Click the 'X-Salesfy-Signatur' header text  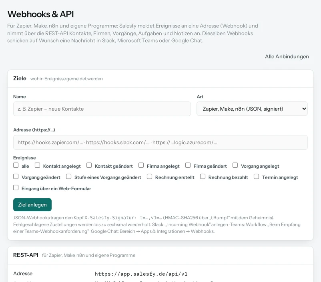tap(110, 218)
